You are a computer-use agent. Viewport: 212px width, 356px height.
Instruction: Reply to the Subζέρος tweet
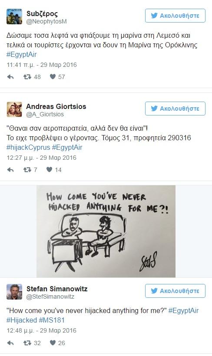pyautogui.click(x=10, y=77)
